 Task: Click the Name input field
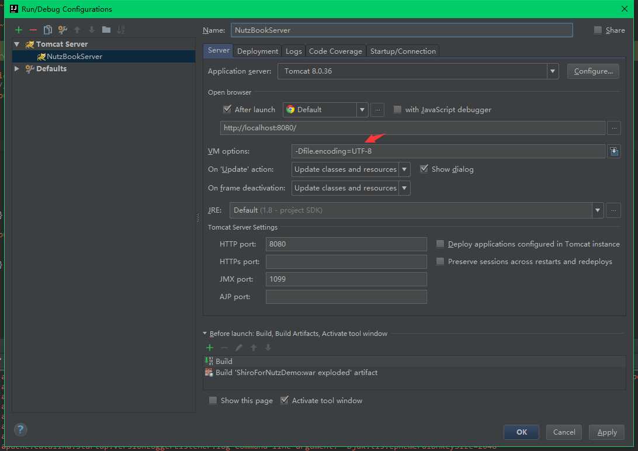[x=401, y=30]
